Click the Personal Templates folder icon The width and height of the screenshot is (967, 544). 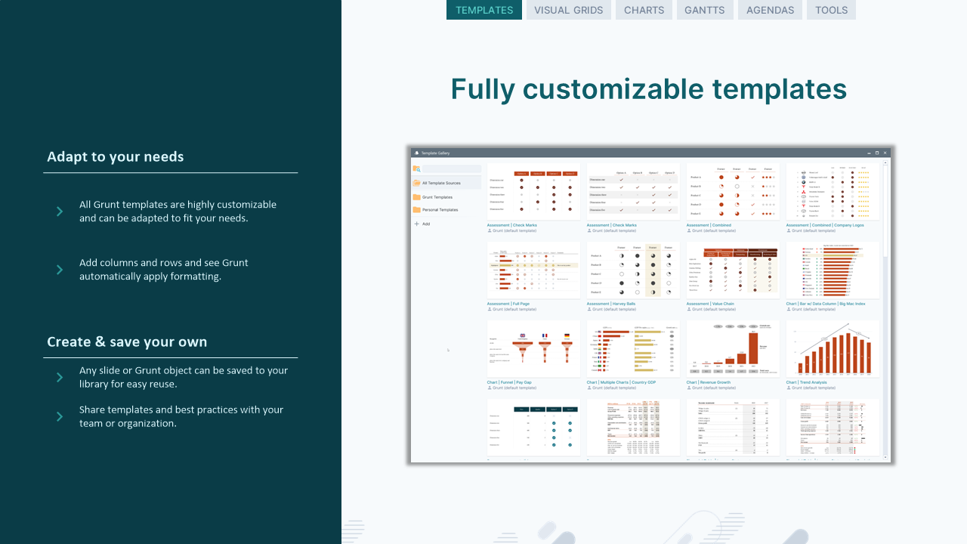click(416, 210)
